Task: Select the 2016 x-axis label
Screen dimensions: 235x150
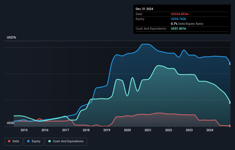Action: pos(45,130)
